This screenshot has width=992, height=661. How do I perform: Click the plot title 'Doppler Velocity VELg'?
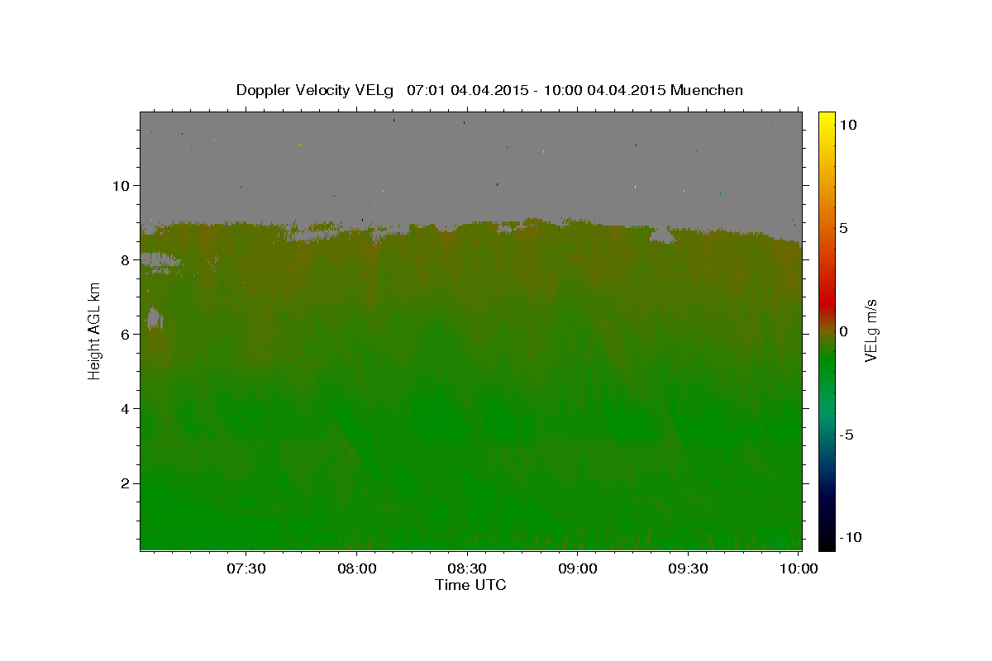pos(315,90)
